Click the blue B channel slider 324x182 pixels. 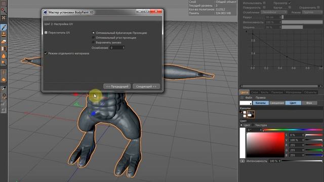point(314,155)
